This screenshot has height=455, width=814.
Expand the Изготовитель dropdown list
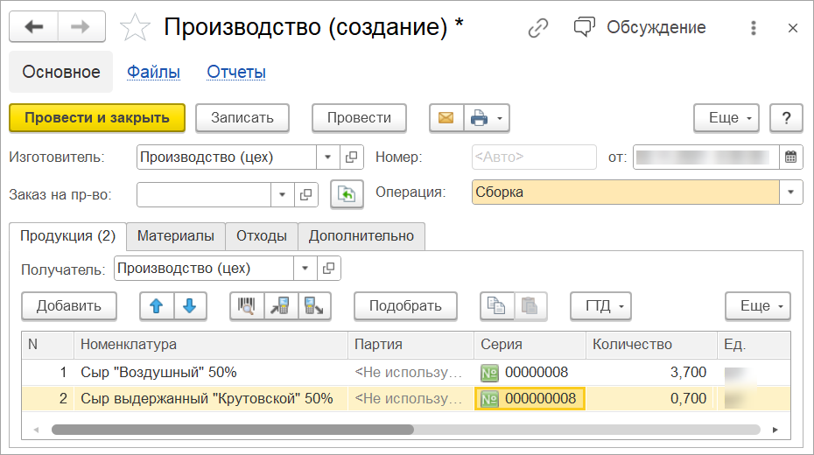pyautogui.click(x=327, y=157)
